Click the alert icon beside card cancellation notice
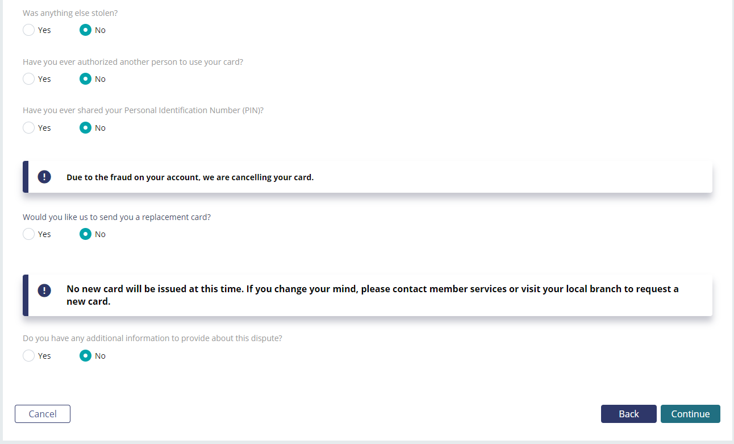 coord(44,177)
